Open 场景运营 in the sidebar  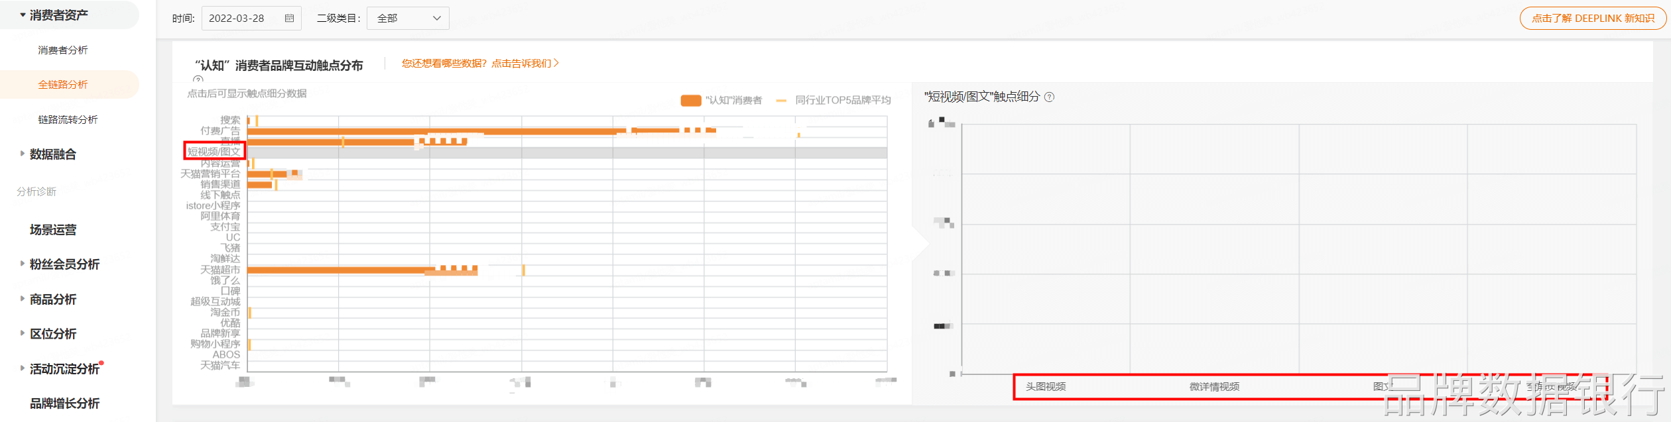(53, 230)
